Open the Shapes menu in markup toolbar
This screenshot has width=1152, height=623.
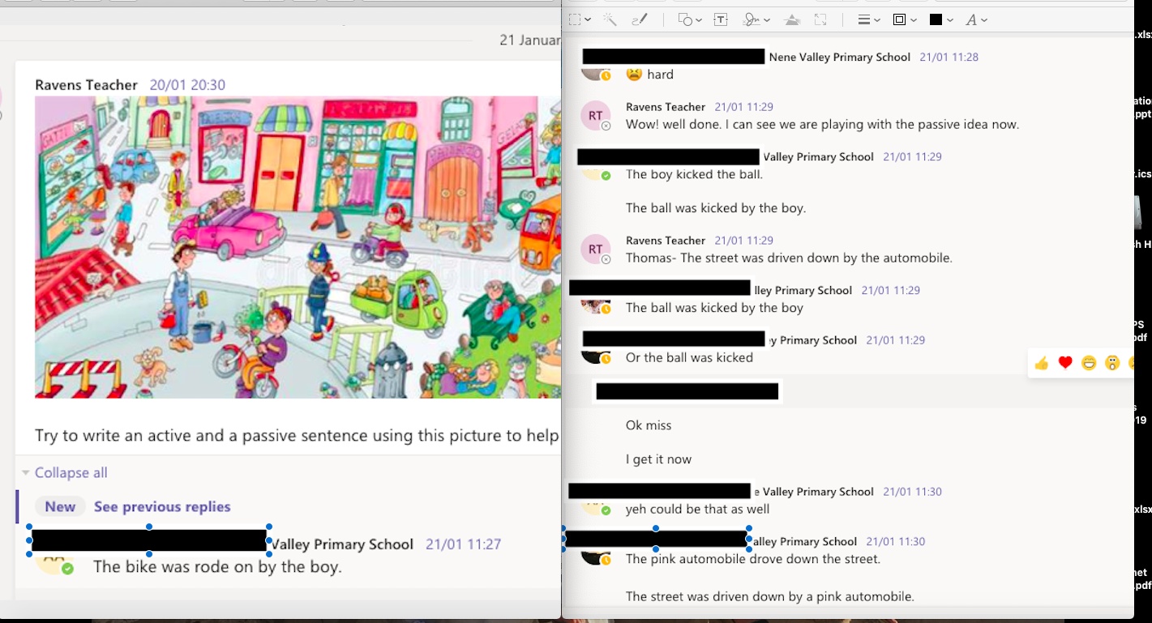click(x=689, y=19)
